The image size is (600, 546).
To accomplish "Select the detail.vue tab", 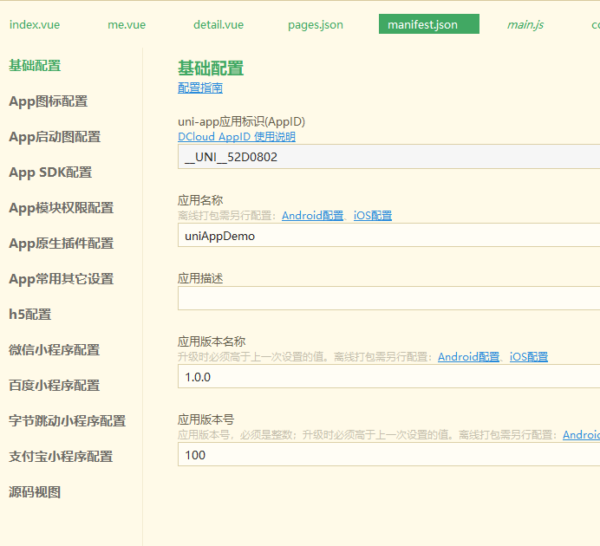I will (218, 24).
